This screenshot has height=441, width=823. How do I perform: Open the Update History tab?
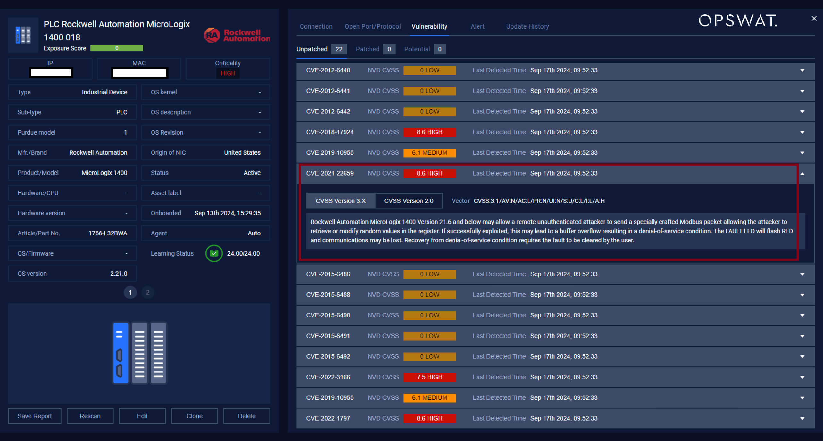pyautogui.click(x=527, y=26)
